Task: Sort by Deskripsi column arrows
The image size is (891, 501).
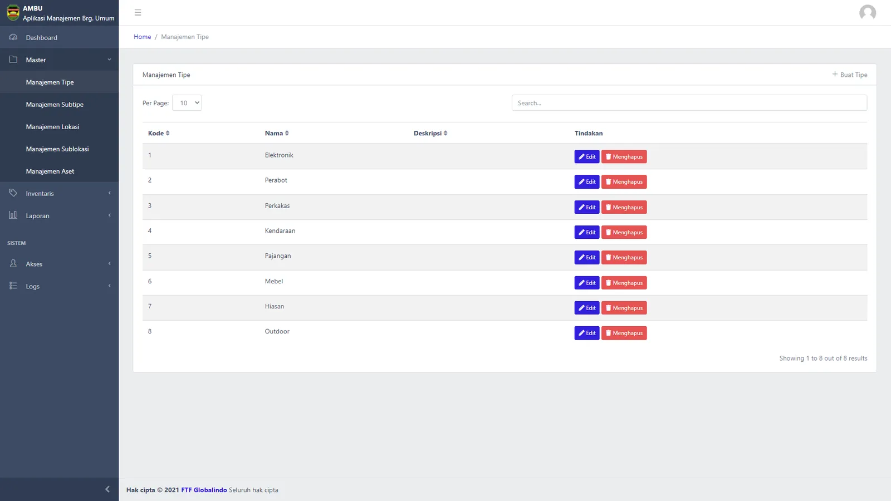Action: (445, 134)
